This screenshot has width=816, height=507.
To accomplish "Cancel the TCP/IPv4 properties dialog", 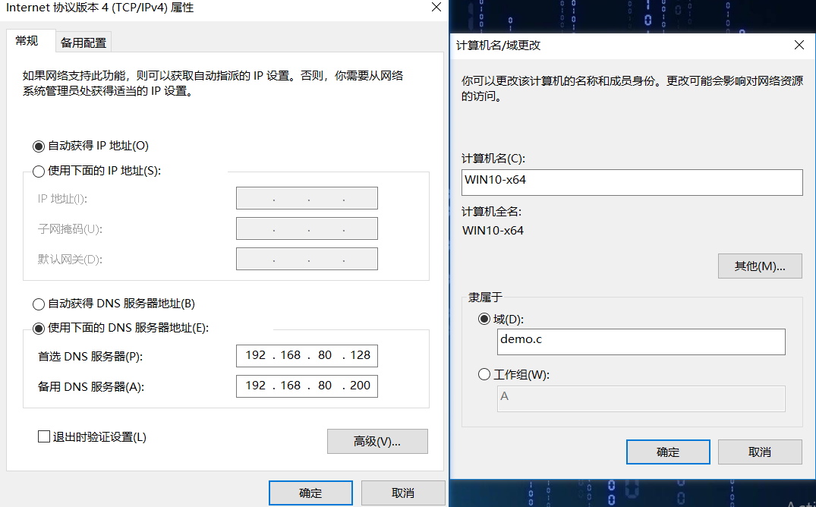I will [403, 493].
